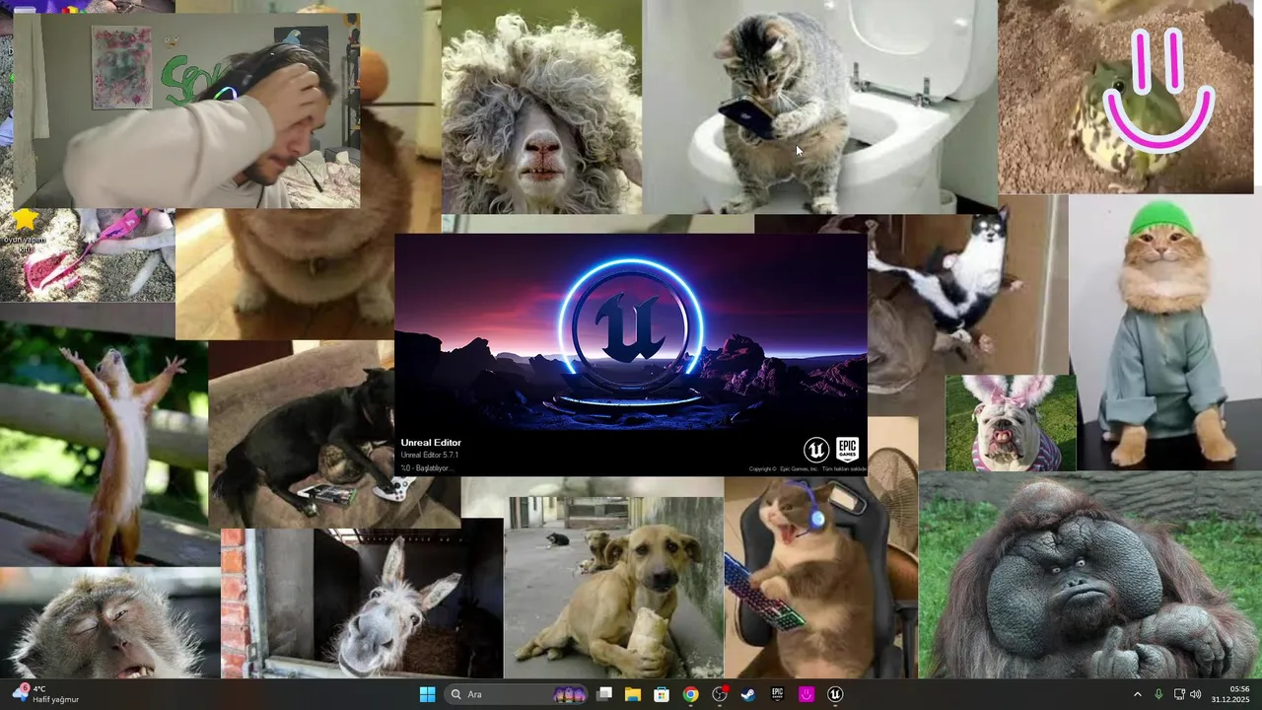Open File Explorer from the taskbar
1262x710 pixels.
(x=633, y=694)
